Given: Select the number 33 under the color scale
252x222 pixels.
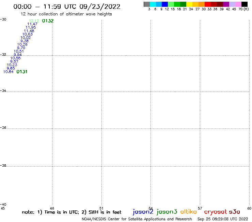Looking at the screenshot, I should 209,9.
